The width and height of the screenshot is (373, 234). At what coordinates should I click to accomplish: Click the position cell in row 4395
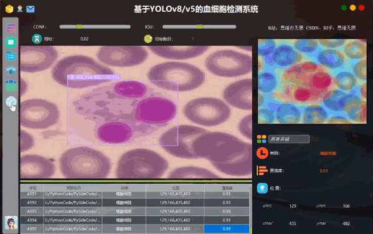click(175, 229)
